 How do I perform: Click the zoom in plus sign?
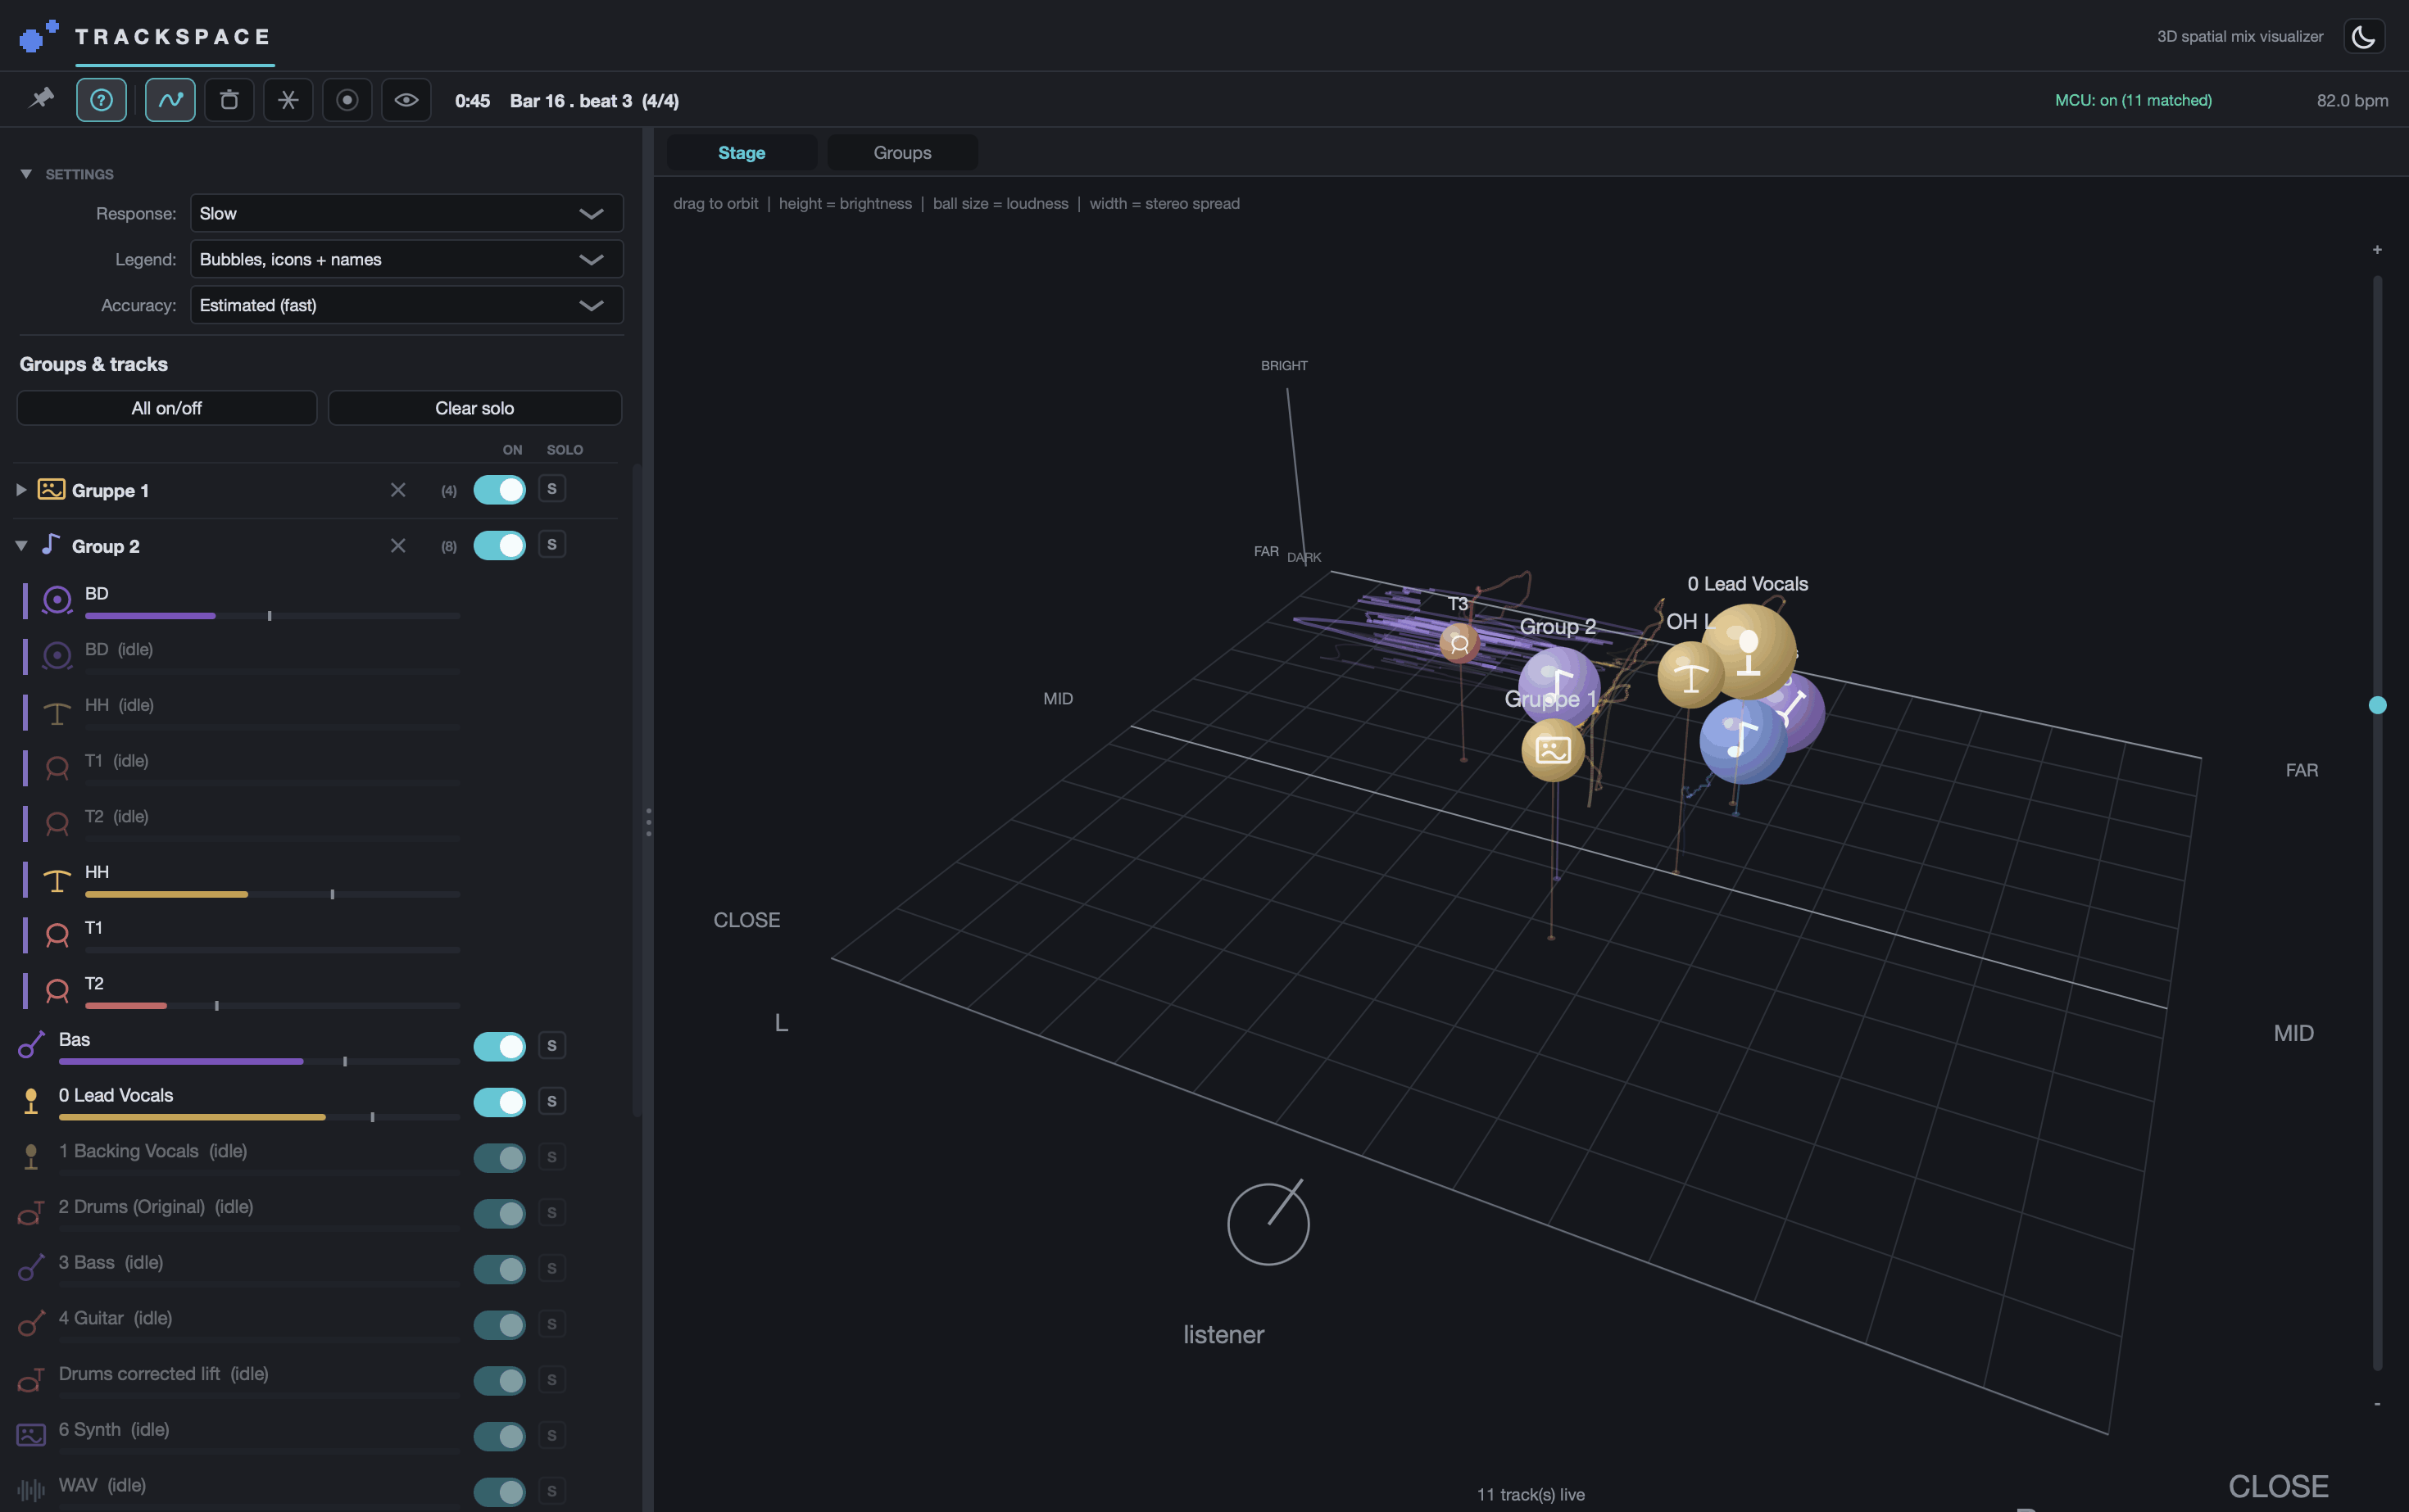pyautogui.click(x=2377, y=250)
